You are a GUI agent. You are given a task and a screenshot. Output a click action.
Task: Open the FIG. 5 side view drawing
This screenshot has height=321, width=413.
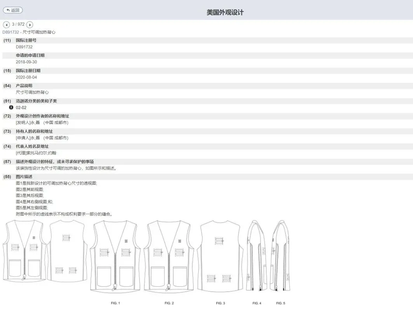(x=280, y=256)
